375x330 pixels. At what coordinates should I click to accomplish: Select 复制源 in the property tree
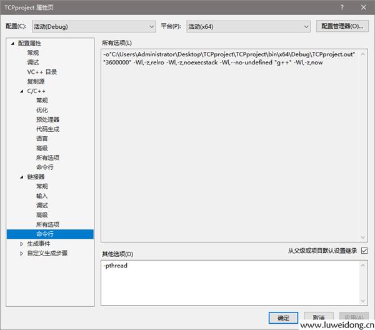coord(36,81)
